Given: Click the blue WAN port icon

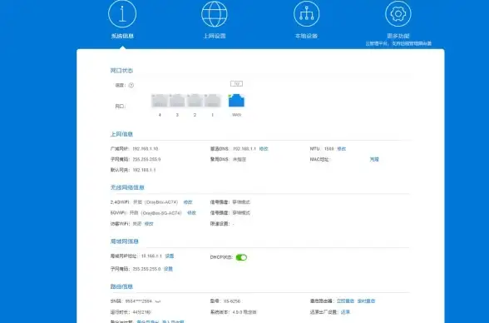Looking at the screenshot, I should [x=236, y=101].
